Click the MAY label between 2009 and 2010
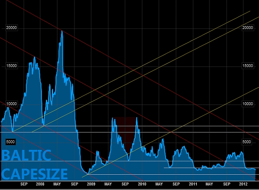The width and height of the screenshot is (259, 190). 108,184
